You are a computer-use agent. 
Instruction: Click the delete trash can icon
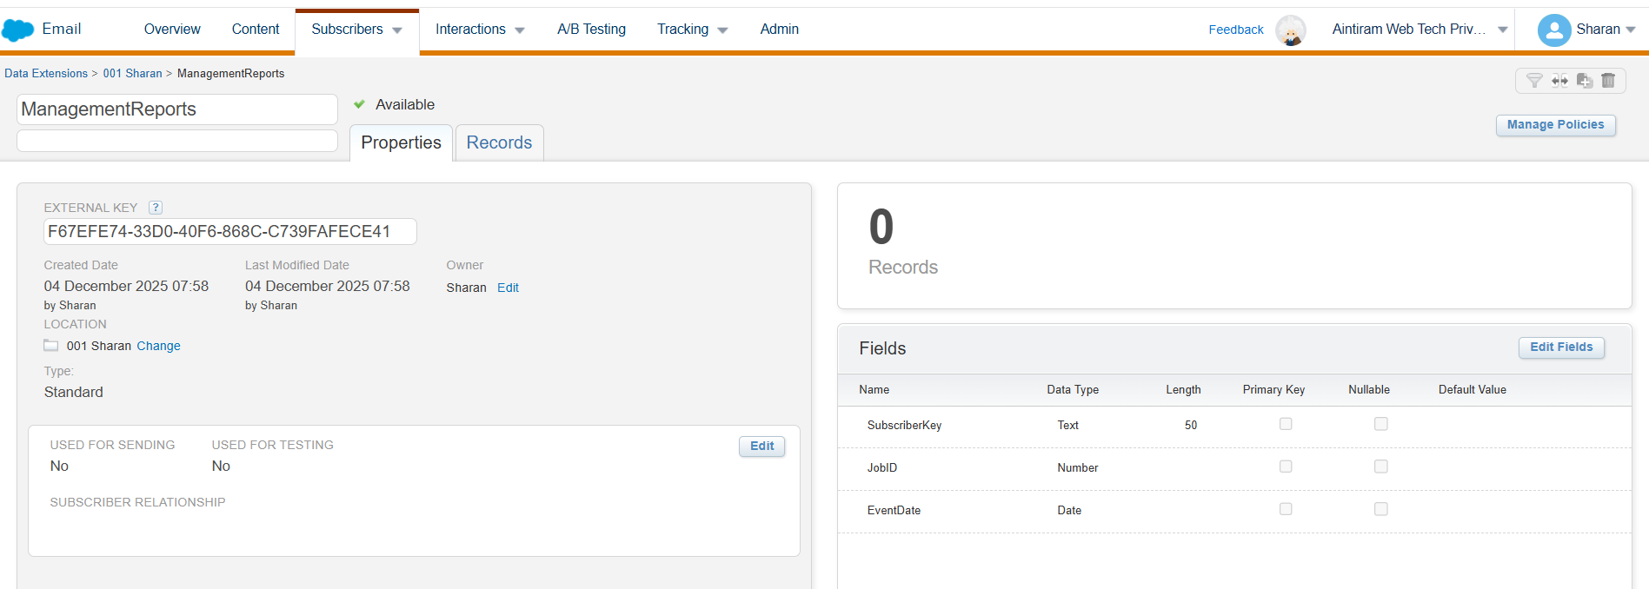[1608, 81]
